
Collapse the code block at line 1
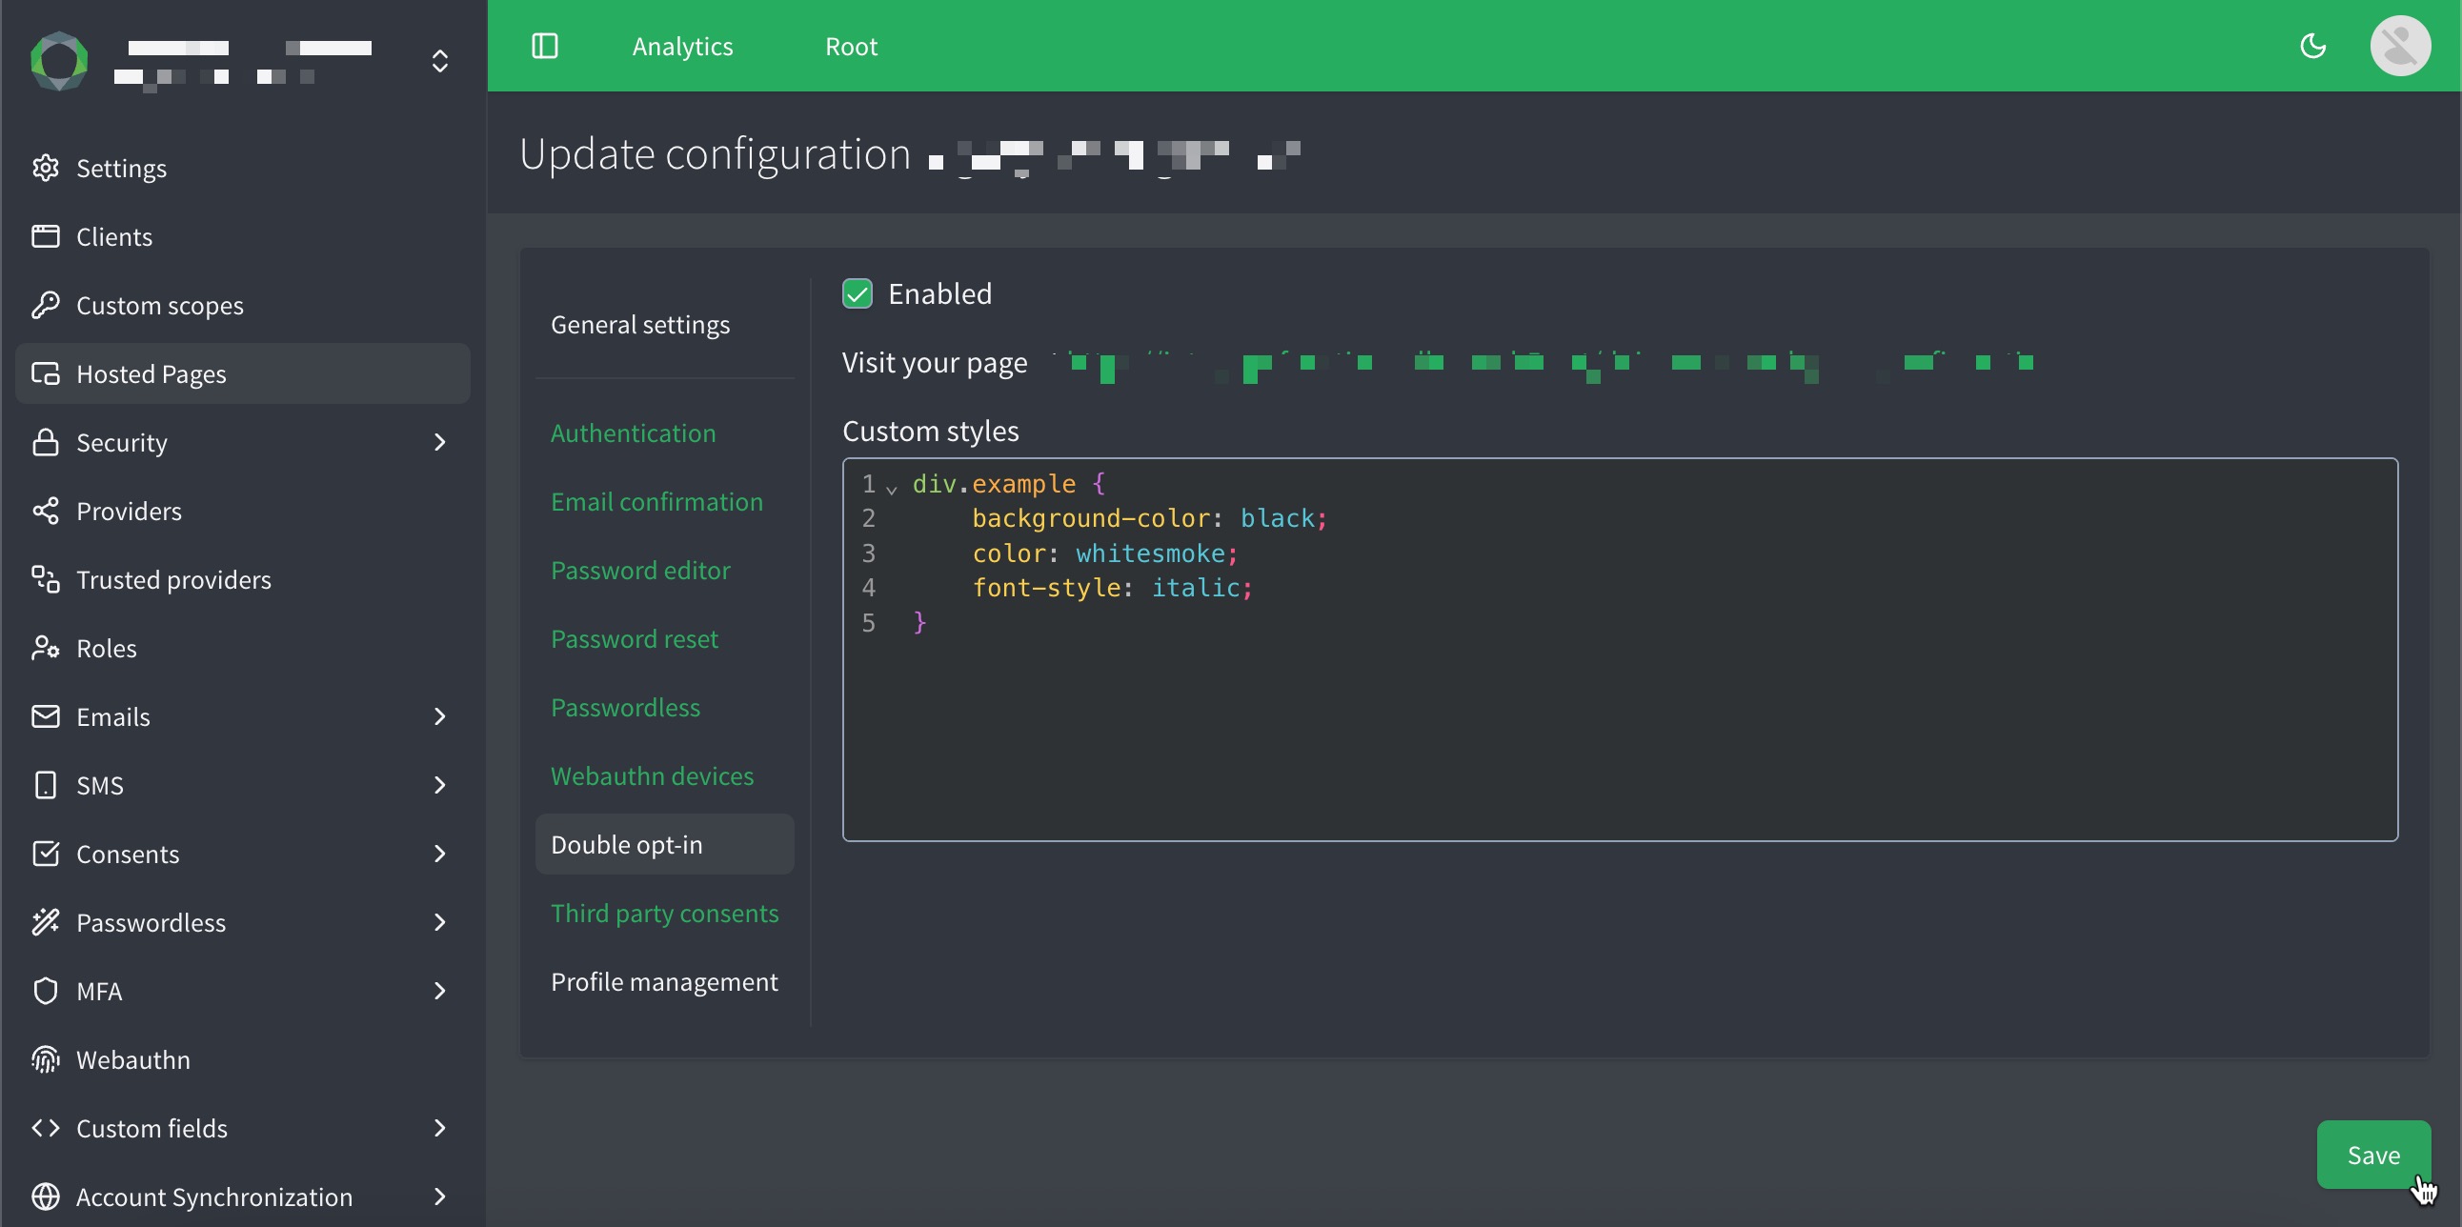(x=892, y=488)
